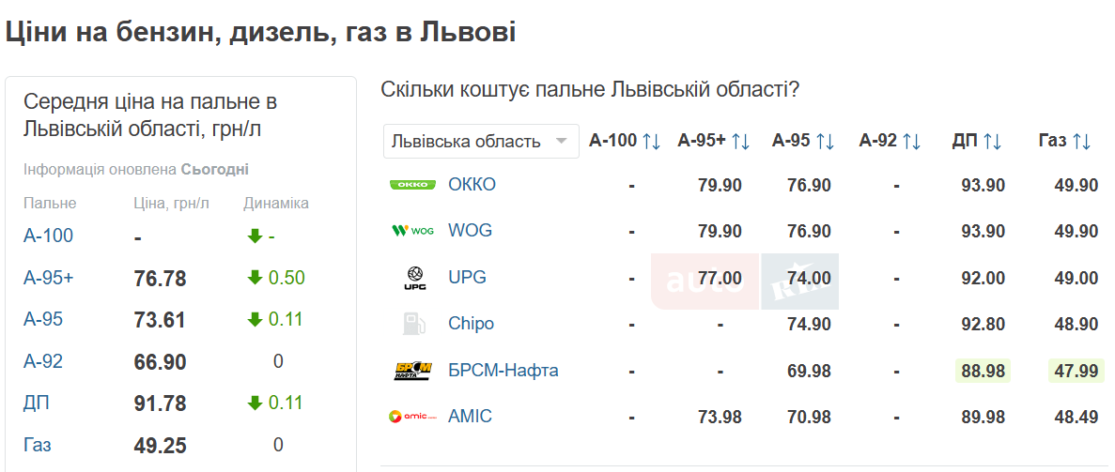The image size is (1115, 472).
Task: Click the БРСМ-Нафта logo icon
Action: 412,371
